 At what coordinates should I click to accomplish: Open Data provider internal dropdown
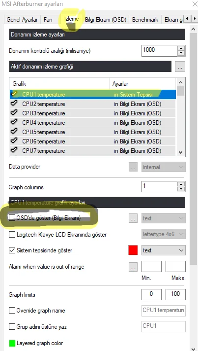tap(164, 167)
